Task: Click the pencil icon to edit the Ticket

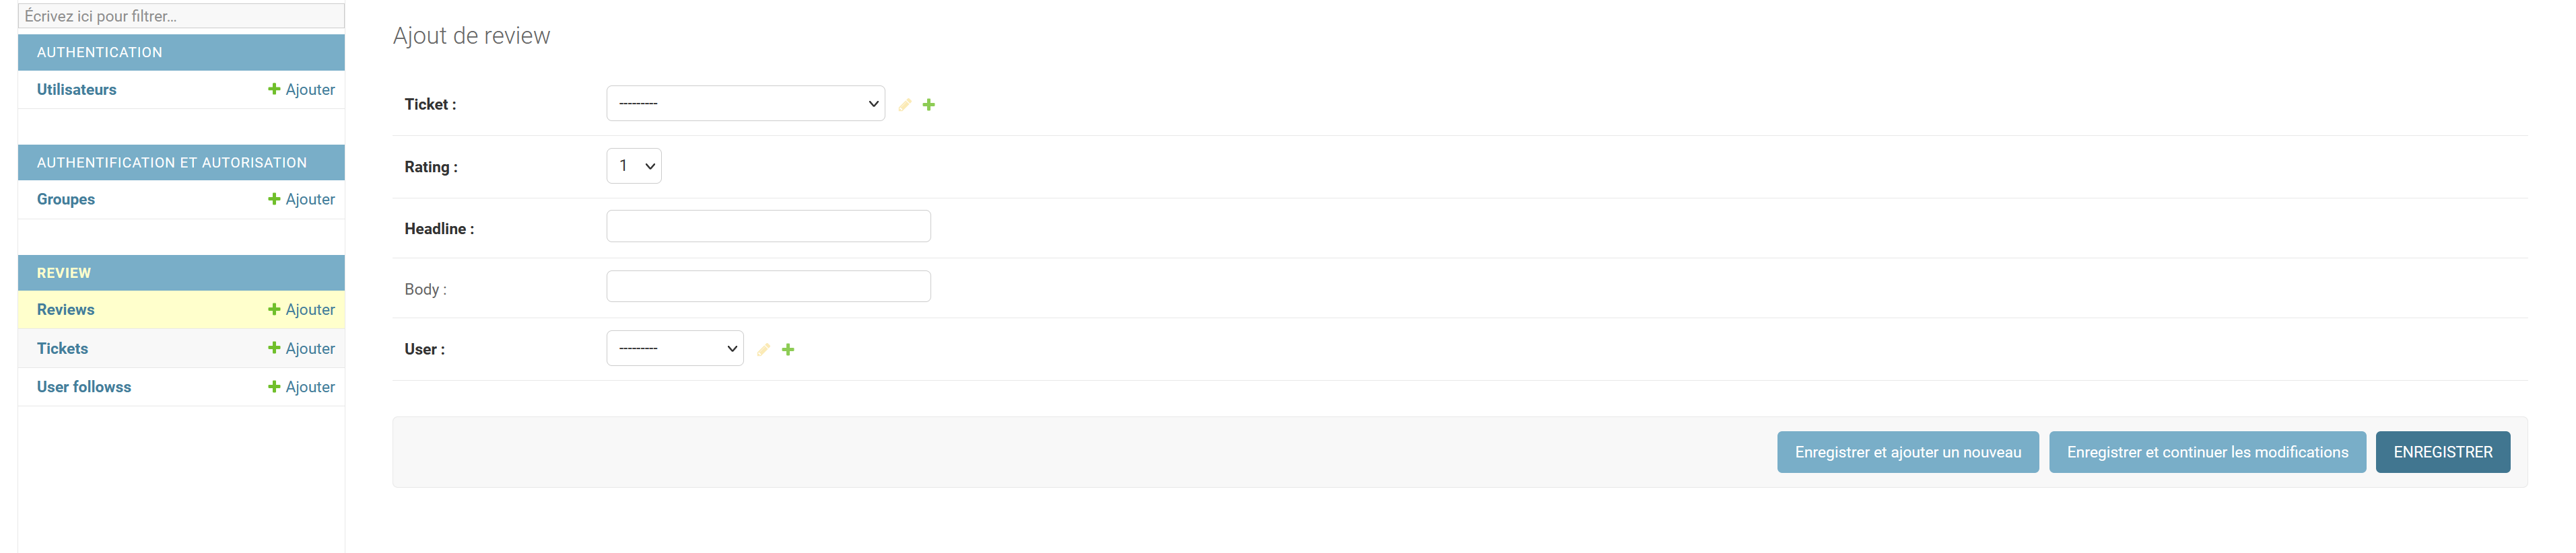Action: pos(904,104)
